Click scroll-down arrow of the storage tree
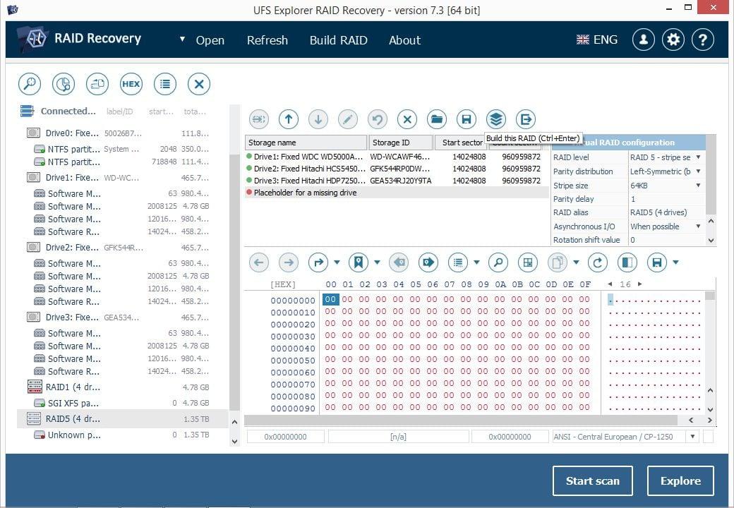734x508 pixels. 234,441
